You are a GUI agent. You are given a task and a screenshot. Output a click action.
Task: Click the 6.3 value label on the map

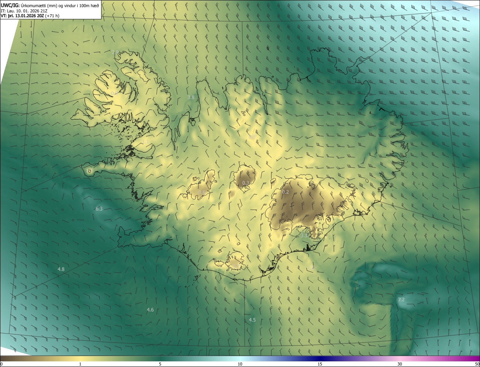pyautogui.click(x=99, y=209)
